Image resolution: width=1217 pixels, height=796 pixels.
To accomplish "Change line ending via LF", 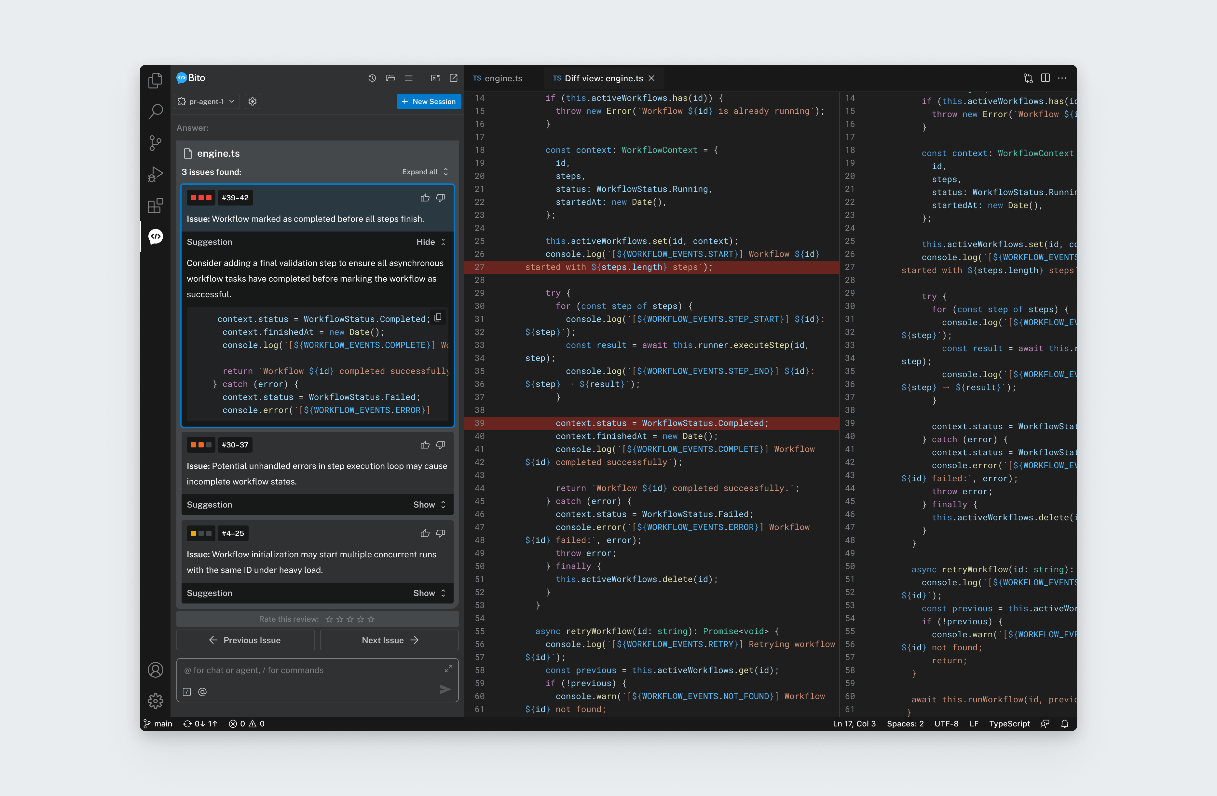I will (974, 724).
